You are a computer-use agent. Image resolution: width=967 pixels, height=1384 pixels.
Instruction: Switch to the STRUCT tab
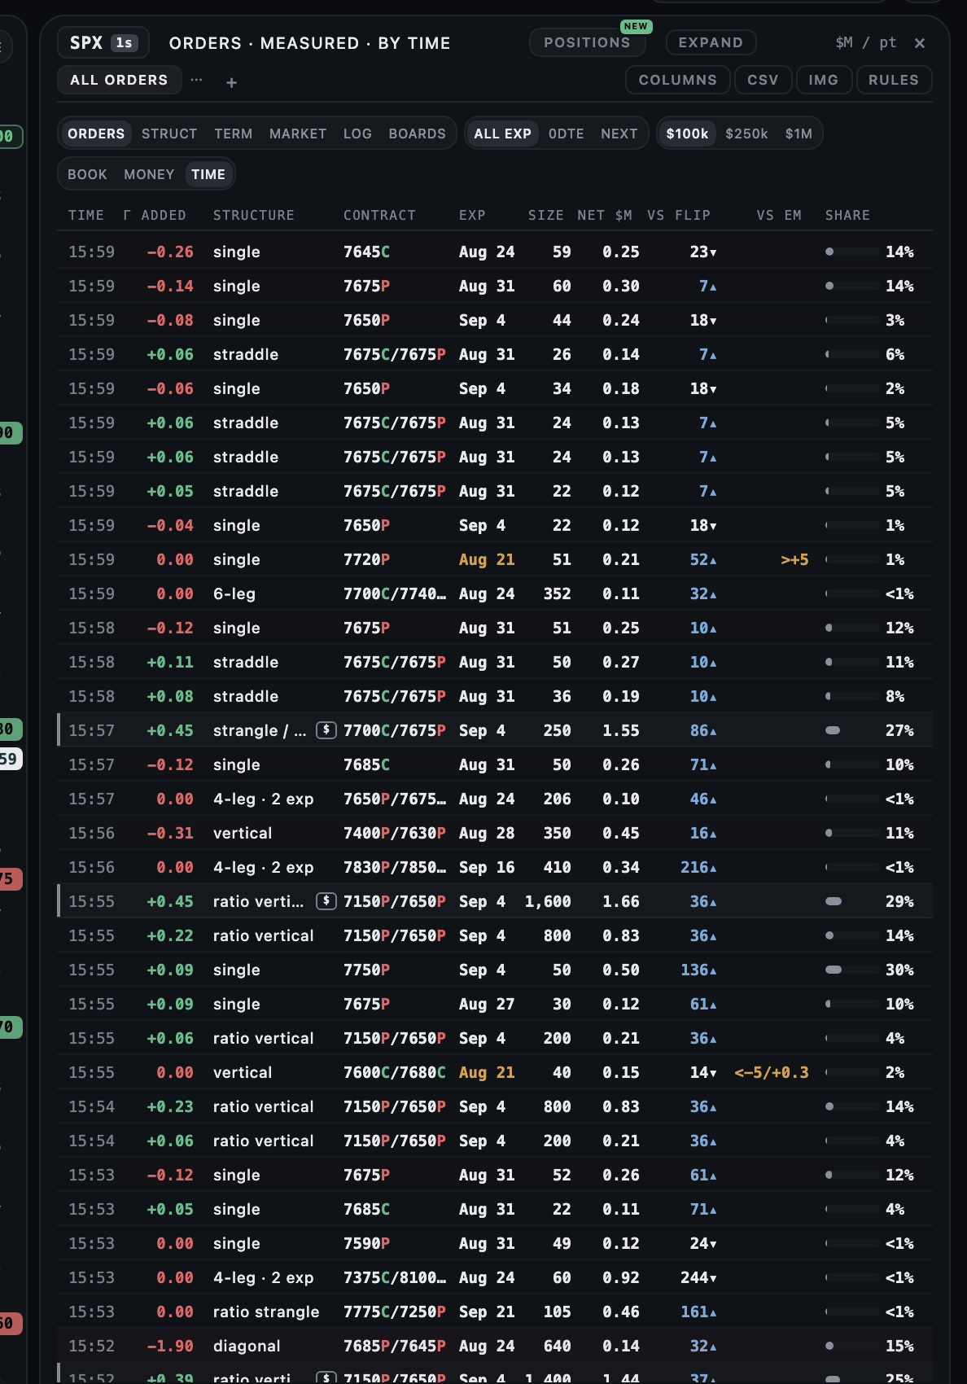click(x=169, y=134)
